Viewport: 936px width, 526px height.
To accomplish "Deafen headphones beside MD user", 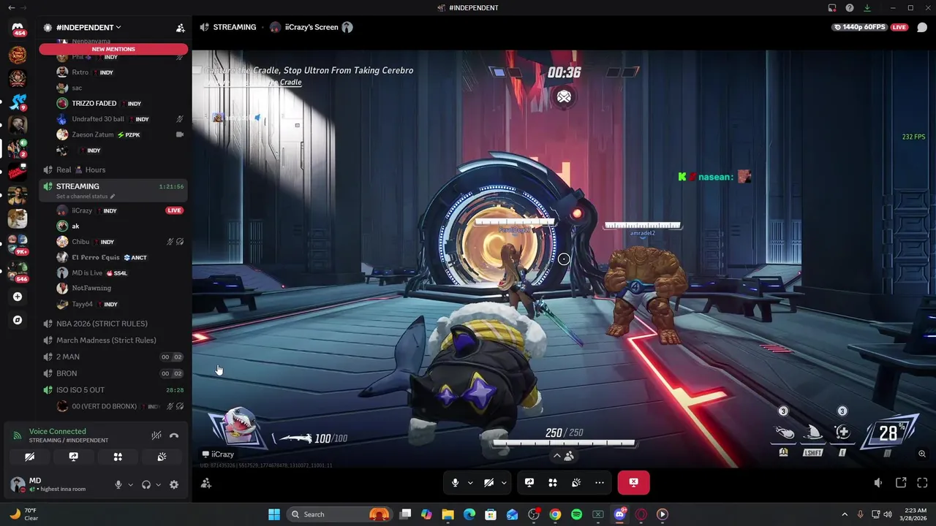I will (146, 484).
